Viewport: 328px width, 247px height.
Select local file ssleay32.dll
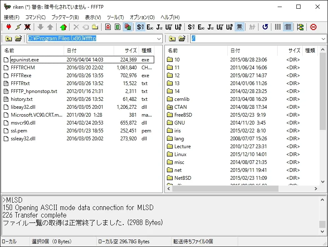pyautogui.click(x=23, y=139)
